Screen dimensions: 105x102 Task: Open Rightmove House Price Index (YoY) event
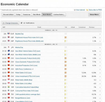click(x=29, y=37)
